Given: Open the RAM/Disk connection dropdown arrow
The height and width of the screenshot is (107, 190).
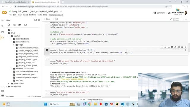Looking at the screenshot, I should point(181,19).
